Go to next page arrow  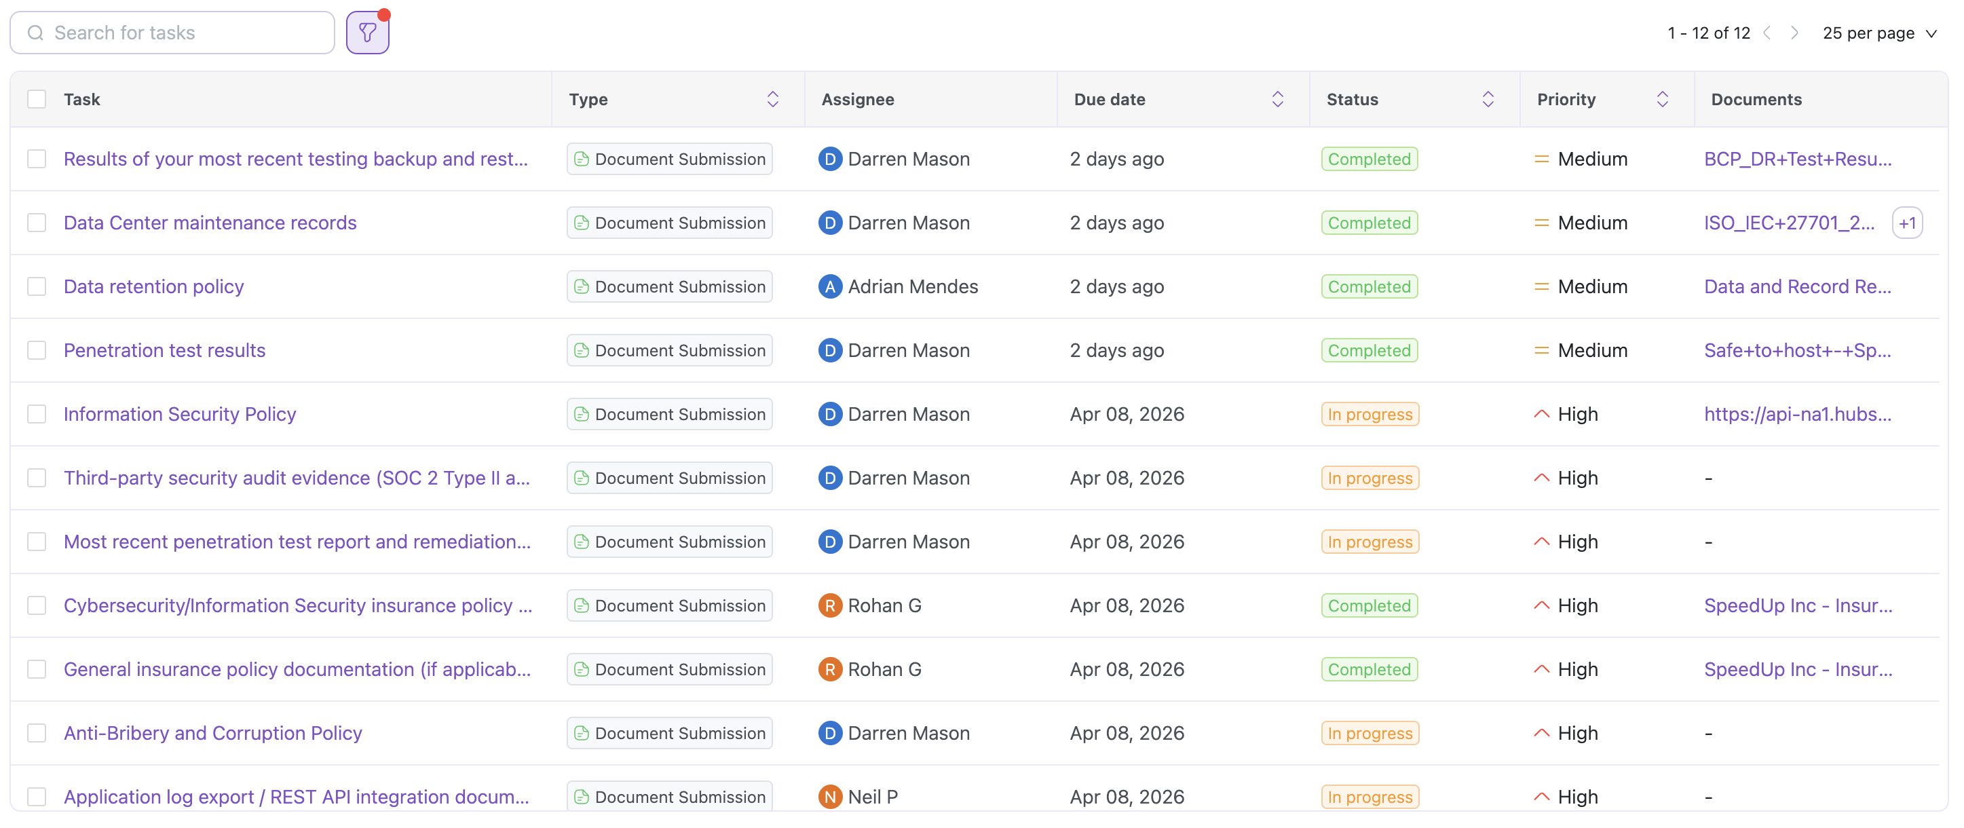tap(1794, 33)
